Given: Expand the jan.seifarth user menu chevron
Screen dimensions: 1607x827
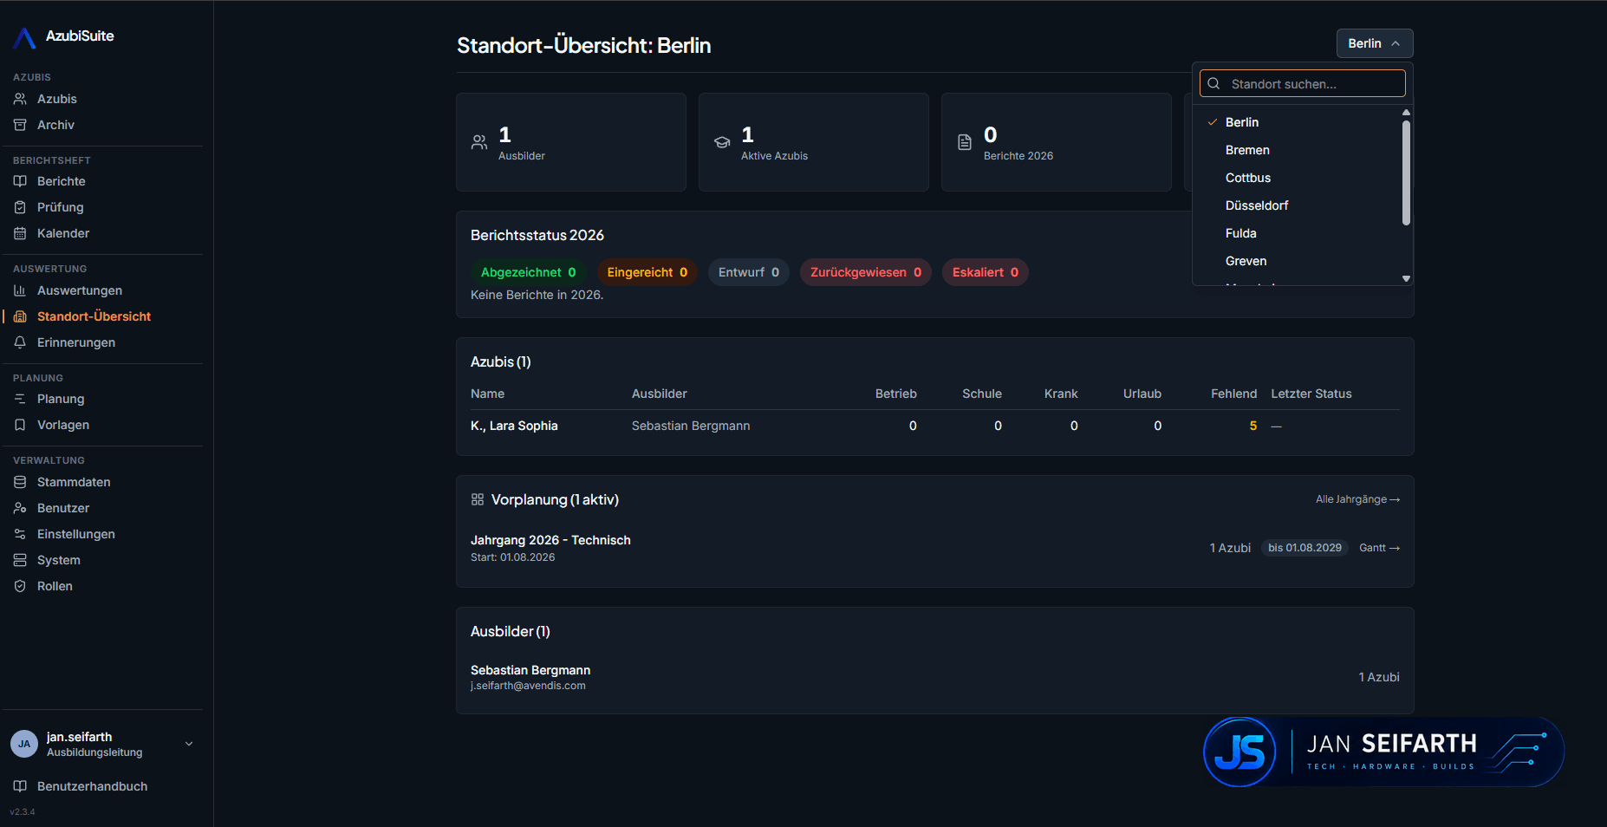Looking at the screenshot, I should click(x=189, y=744).
